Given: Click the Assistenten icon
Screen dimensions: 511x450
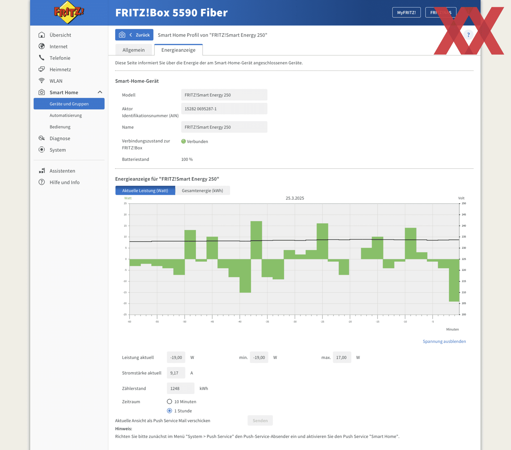Looking at the screenshot, I should pyautogui.click(x=42, y=171).
